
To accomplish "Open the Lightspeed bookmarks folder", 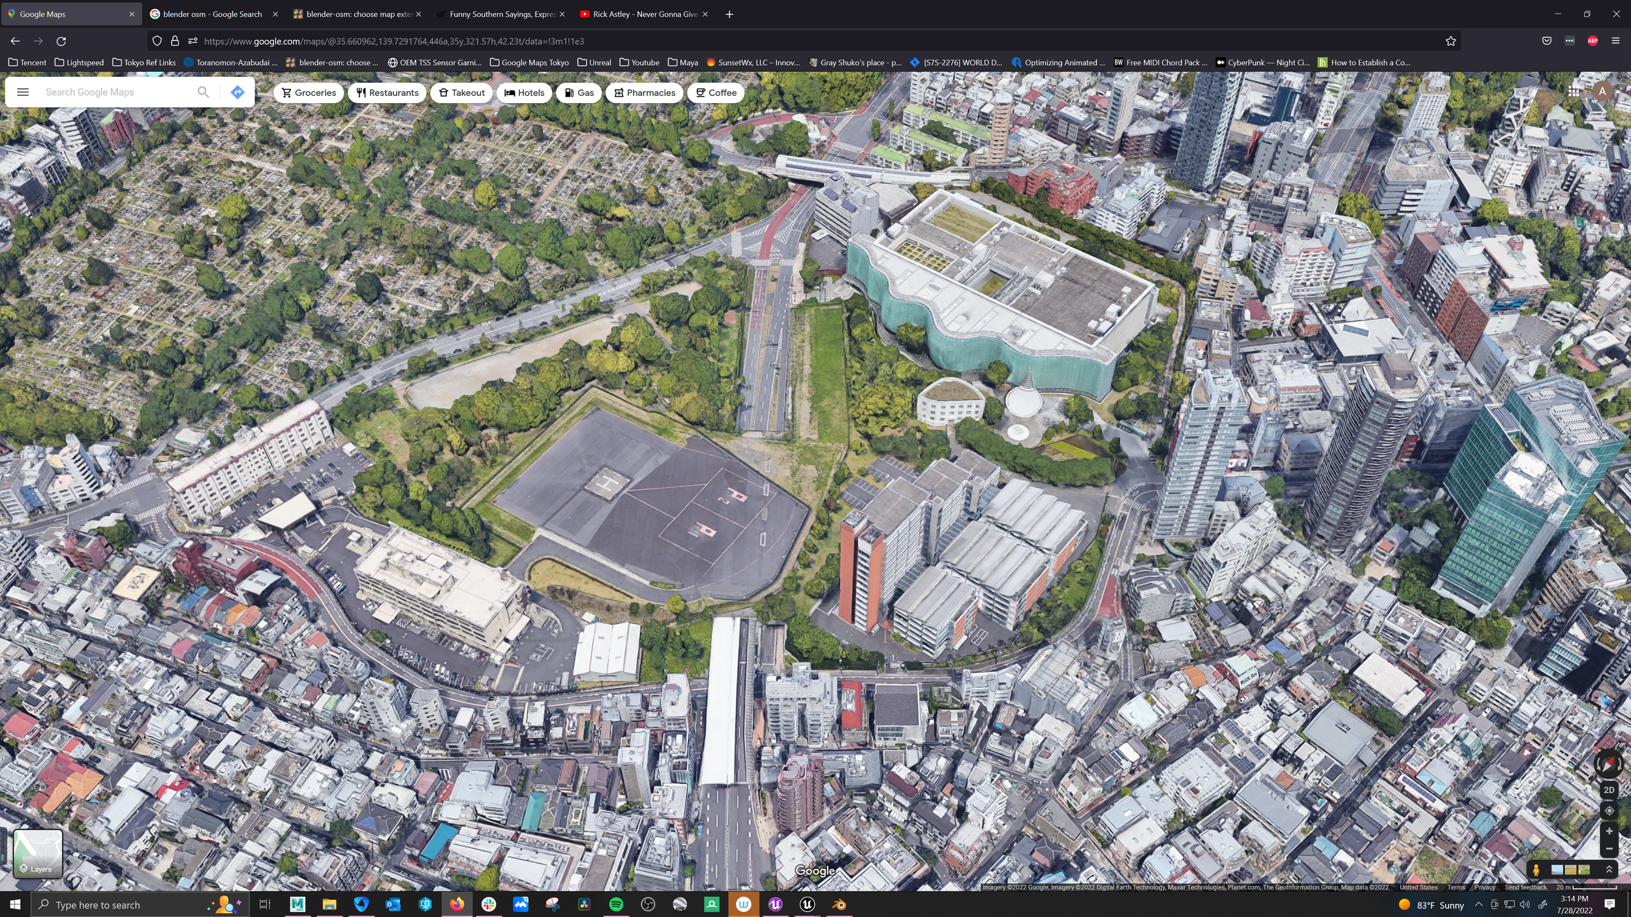I will click(79, 63).
